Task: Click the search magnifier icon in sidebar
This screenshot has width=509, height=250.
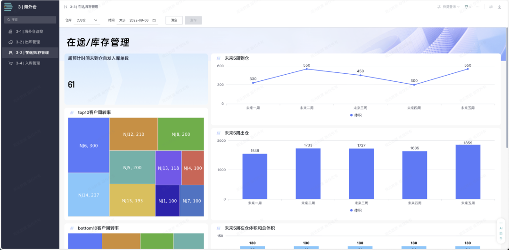Action: tap(9, 20)
